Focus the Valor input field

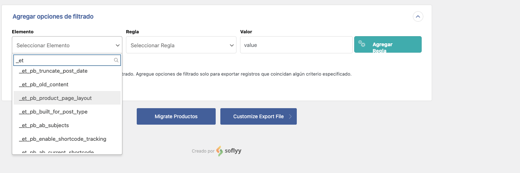tap(296, 45)
